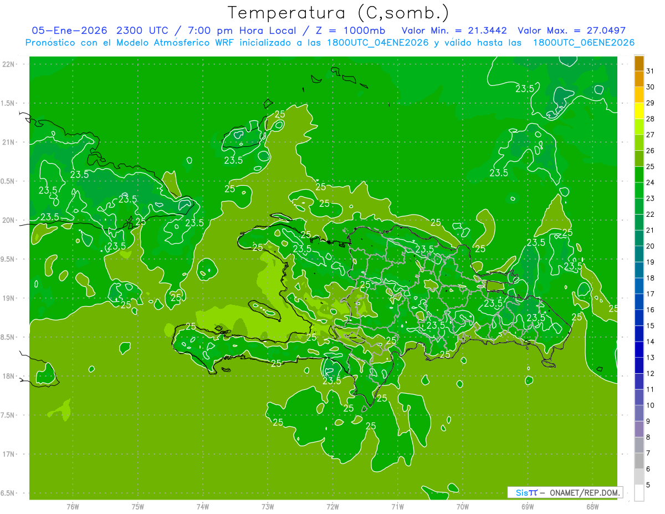This screenshot has height=514, width=665.
Task: Click the 76W longitude axis label
Action: point(73,506)
